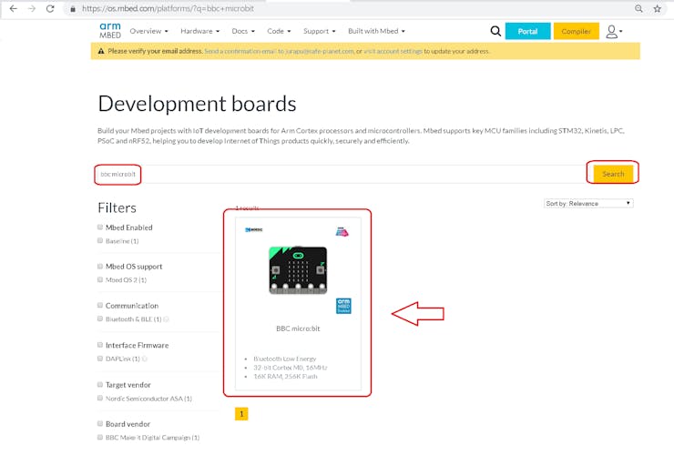Image resolution: width=674 pixels, height=465 pixels.
Task: Click the Bluetooth Low Energy spec text
Action: (284, 359)
